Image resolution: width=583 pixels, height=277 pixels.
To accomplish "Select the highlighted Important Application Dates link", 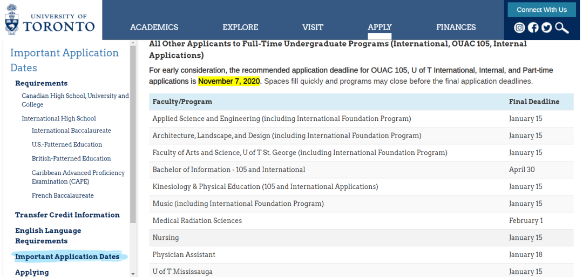I will pos(67,256).
